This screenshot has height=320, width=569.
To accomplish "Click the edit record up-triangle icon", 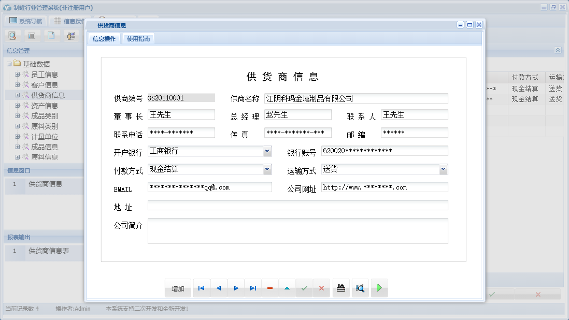I will [x=287, y=288].
